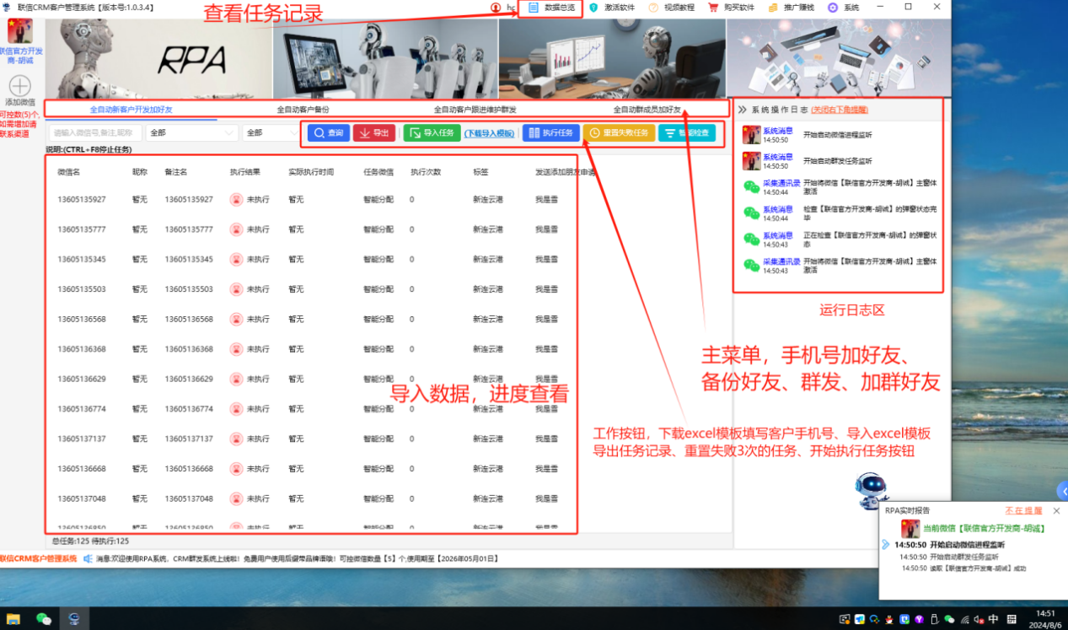Screen dimensions: 1068x630
Task: Click the 微信名 column header
Action: pos(69,172)
